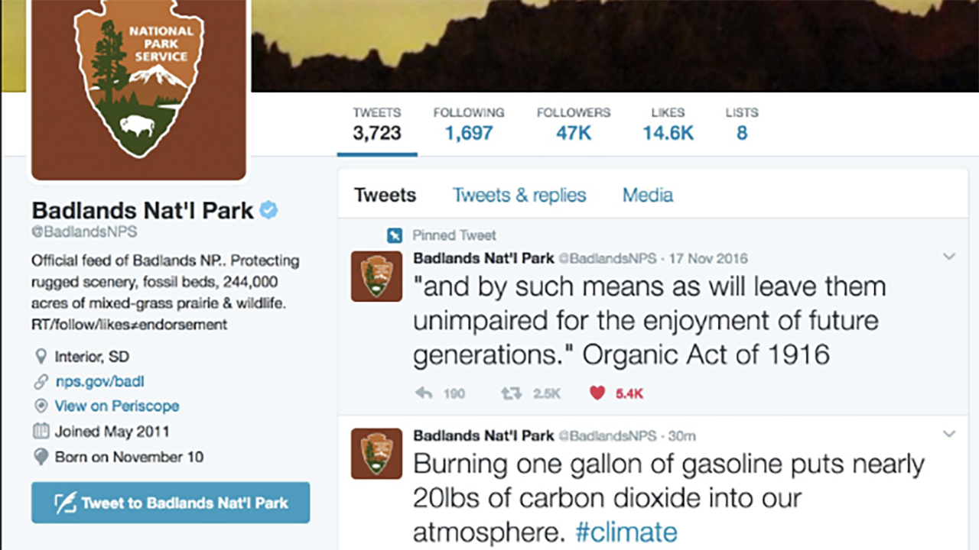Retweet the pinned Organic Act tweet
This screenshot has width=979, height=550.
coord(511,393)
